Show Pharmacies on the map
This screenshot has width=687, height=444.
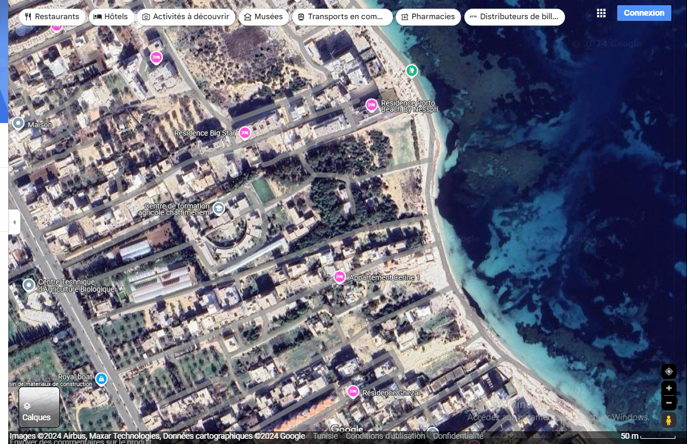click(x=428, y=17)
